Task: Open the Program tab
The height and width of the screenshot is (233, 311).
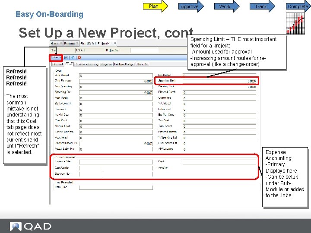Action: tap(106, 64)
